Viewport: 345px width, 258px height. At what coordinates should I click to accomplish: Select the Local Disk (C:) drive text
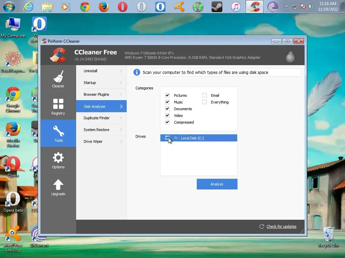pyautogui.click(x=192, y=138)
